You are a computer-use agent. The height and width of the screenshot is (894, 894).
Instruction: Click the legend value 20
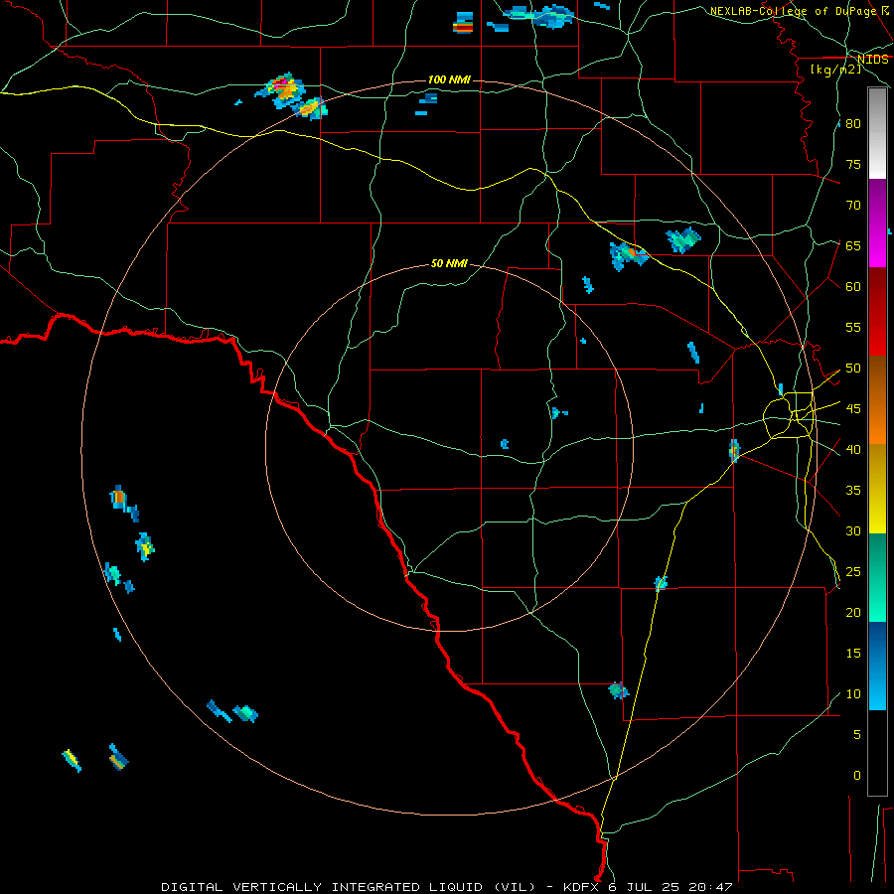[853, 613]
